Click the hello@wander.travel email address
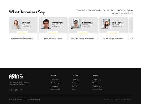Screen dimensions: 141x104 pos(34,99)
